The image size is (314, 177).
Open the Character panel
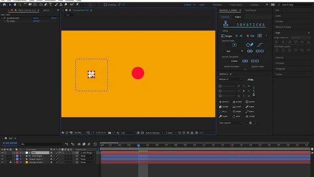click(280, 63)
